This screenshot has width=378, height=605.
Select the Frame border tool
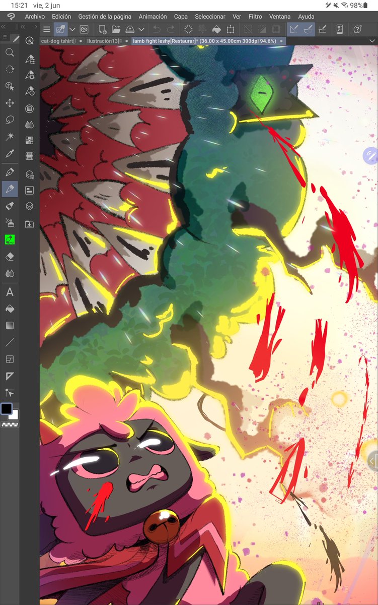point(10,359)
